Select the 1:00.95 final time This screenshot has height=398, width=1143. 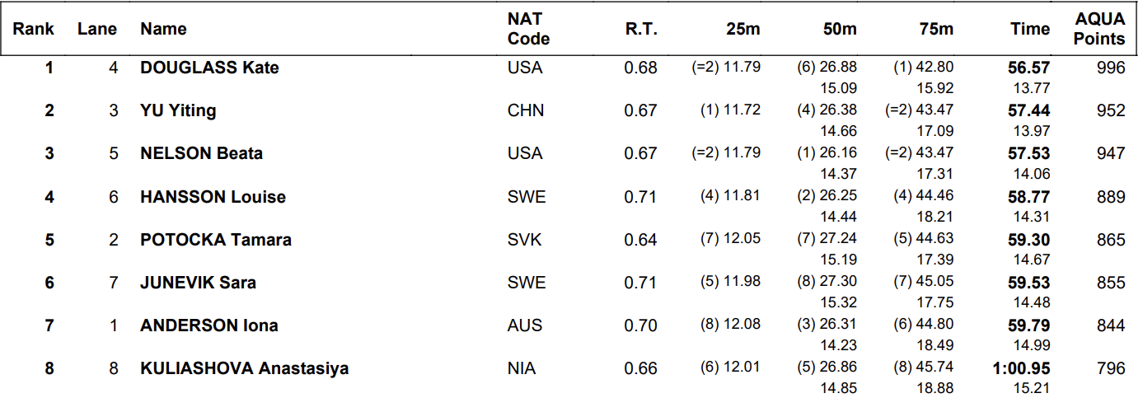1022,368
